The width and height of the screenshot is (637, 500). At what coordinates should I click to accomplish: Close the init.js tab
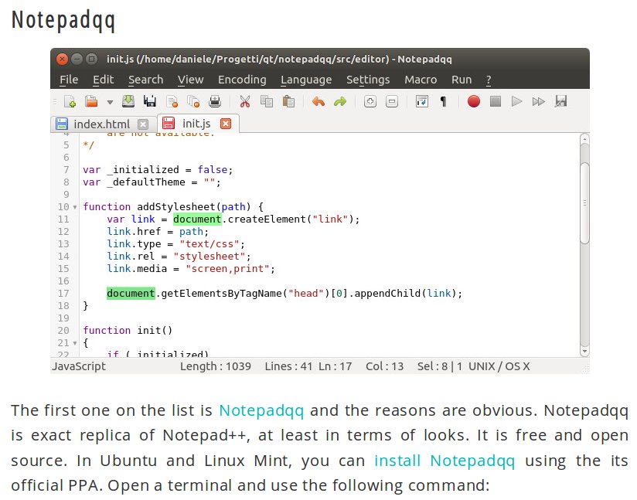(226, 124)
